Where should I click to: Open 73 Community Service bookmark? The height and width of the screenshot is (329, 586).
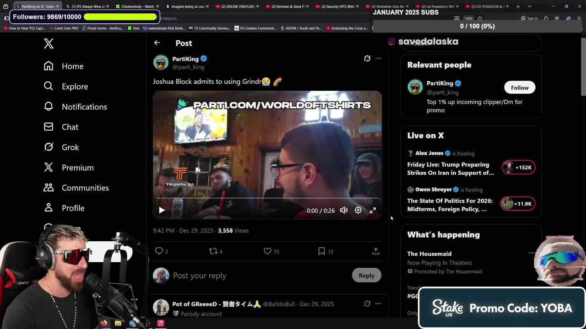209,28
